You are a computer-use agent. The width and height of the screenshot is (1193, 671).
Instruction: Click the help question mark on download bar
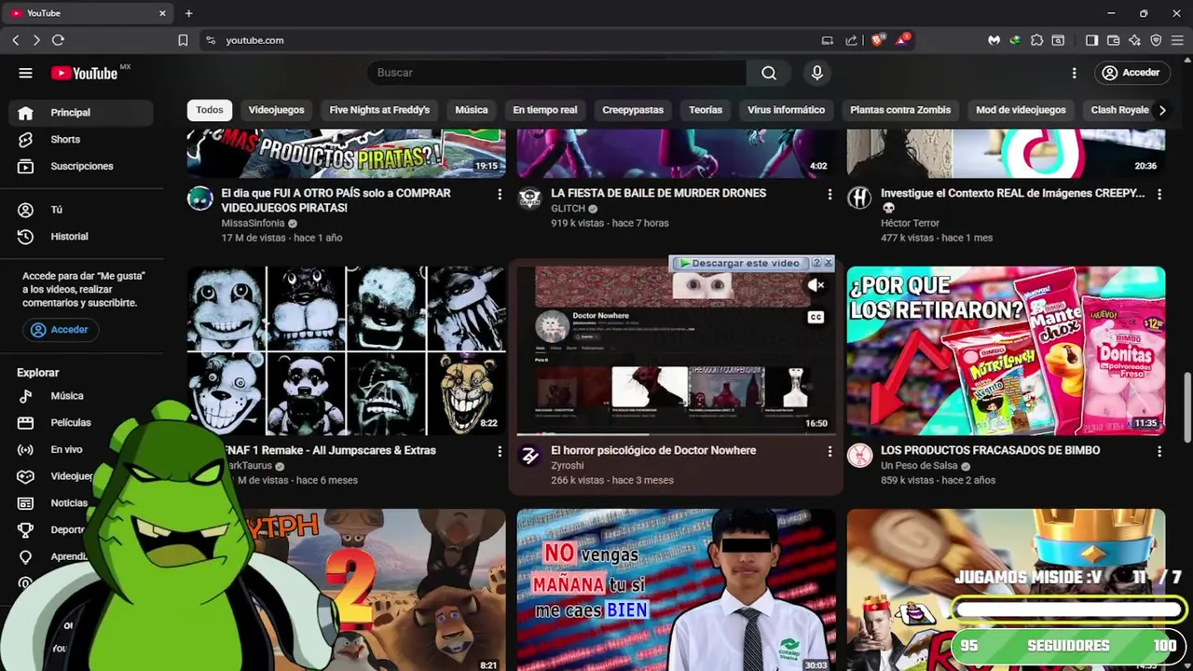[x=816, y=264]
